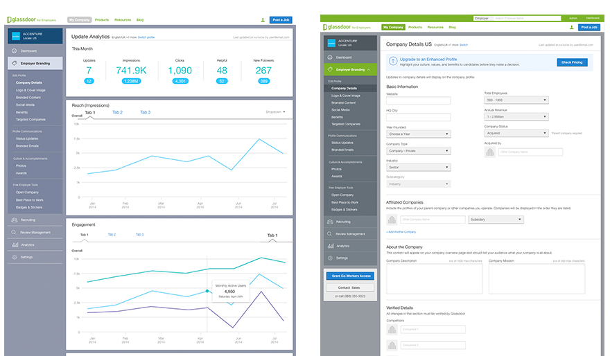Click the Dashboard gauge icon on the Company Details page
The width and height of the screenshot is (610, 356).
coord(330,57)
